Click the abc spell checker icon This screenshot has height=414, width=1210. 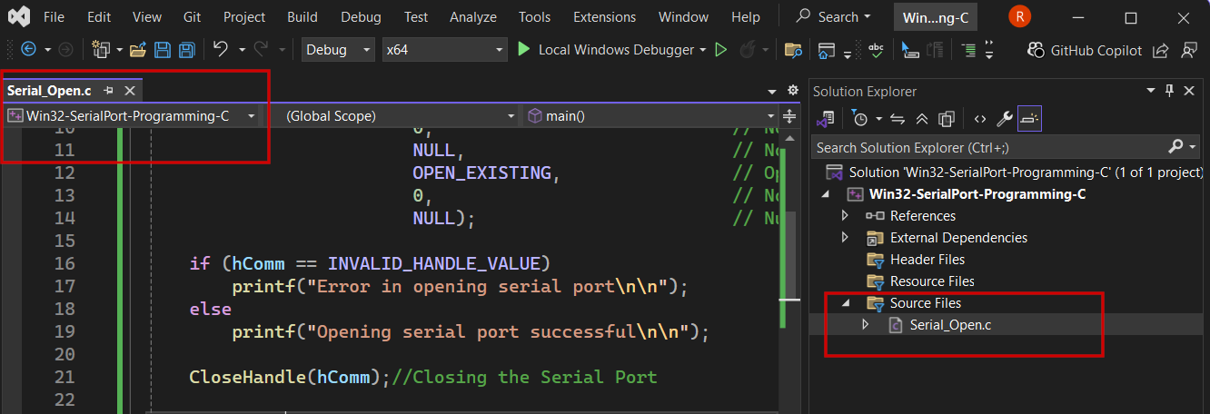[x=877, y=50]
